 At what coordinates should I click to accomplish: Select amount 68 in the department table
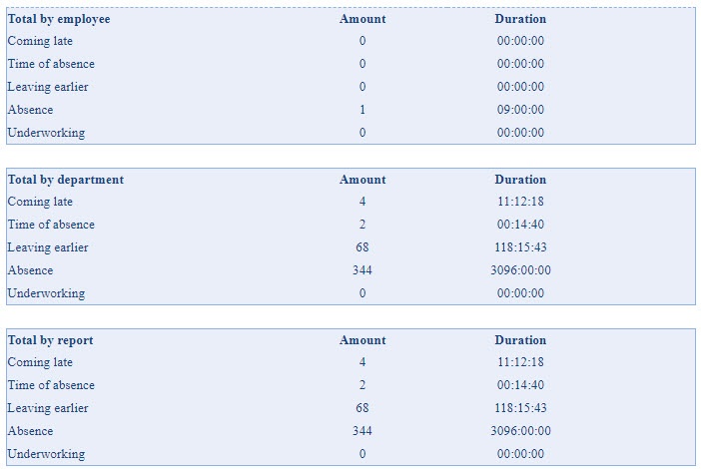(362, 247)
